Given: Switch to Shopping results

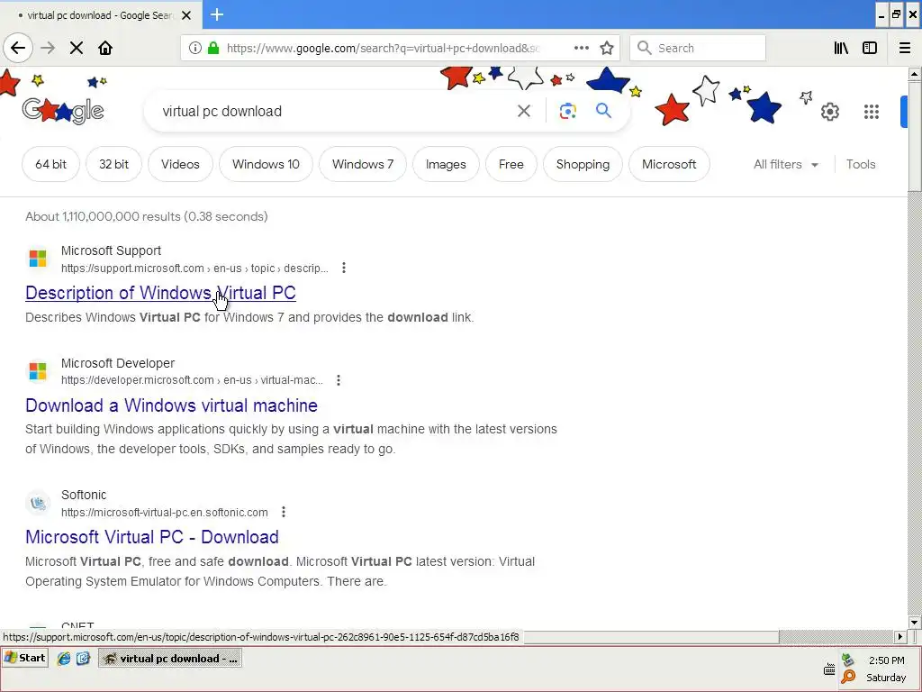Looking at the screenshot, I should coord(583,164).
